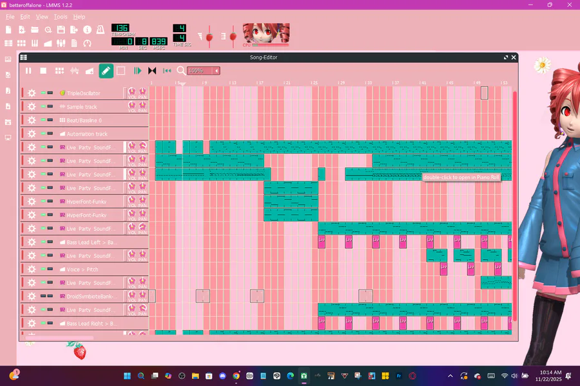Screen dimensions: 580x386
Task: Open the Help menu
Action: pos(79,17)
